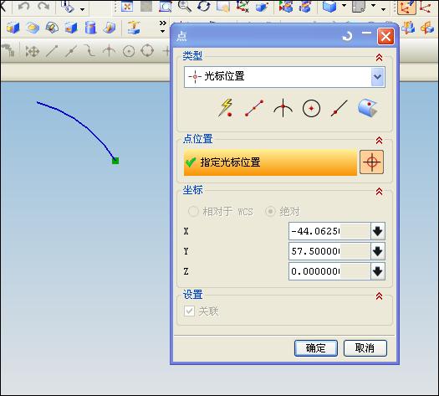The width and height of the screenshot is (439, 396).
Task: Close the 点 dialog
Action: (x=385, y=37)
